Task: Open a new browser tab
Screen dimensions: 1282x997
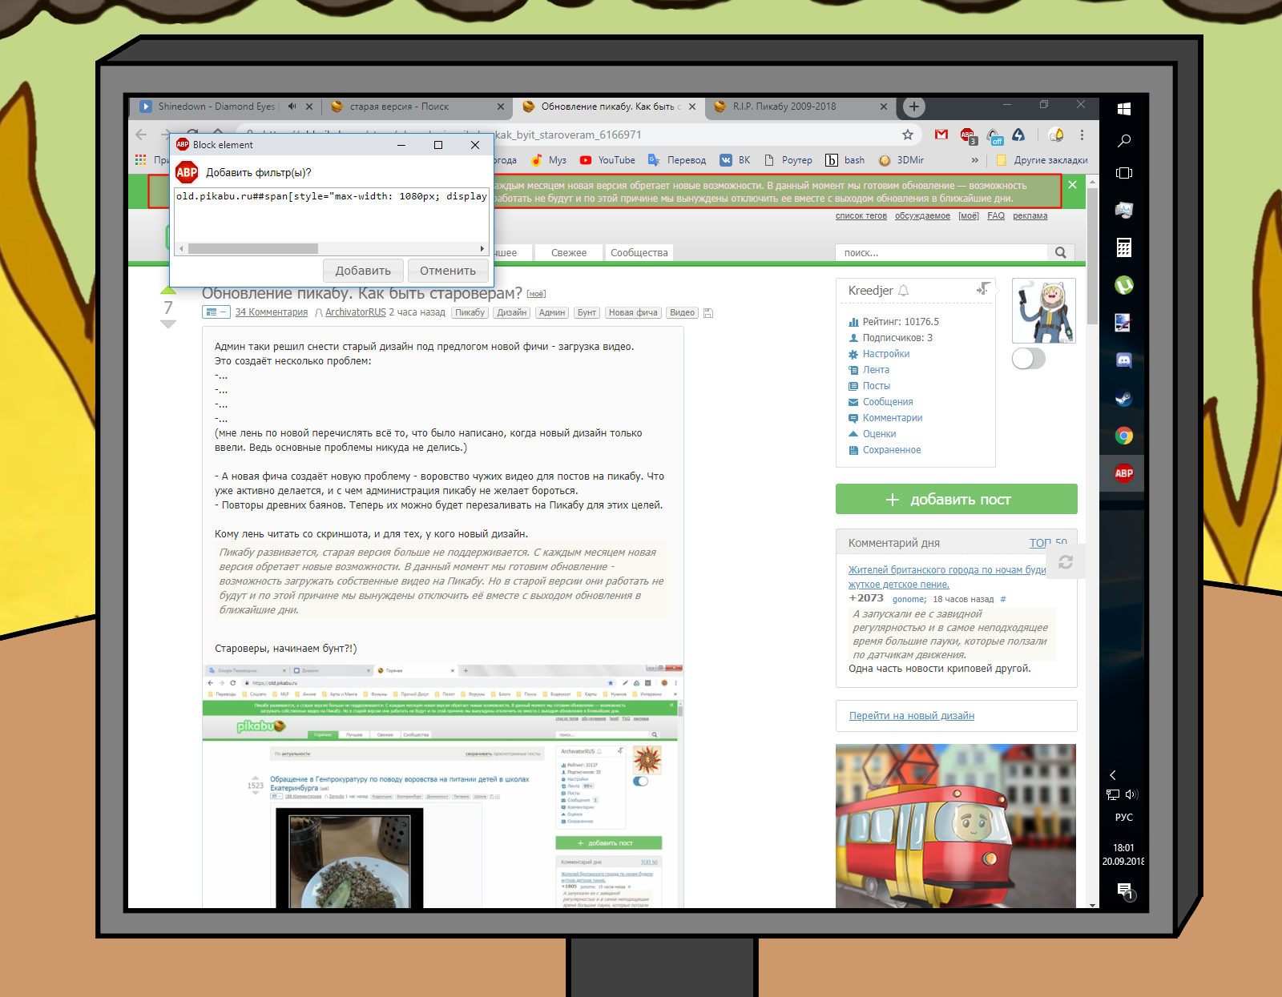Action: [914, 107]
